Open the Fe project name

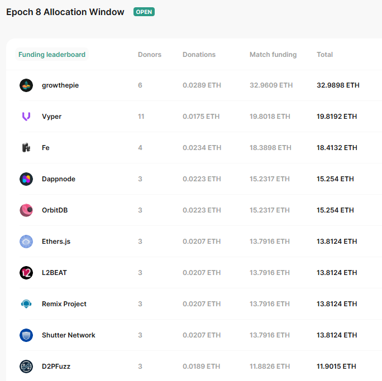(x=46, y=148)
